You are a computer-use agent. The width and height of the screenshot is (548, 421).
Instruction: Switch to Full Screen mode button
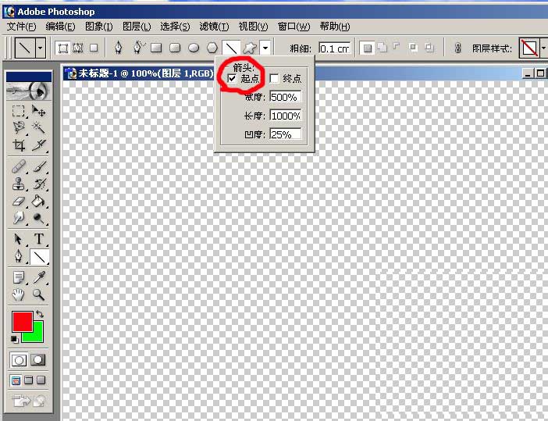tap(41, 380)
